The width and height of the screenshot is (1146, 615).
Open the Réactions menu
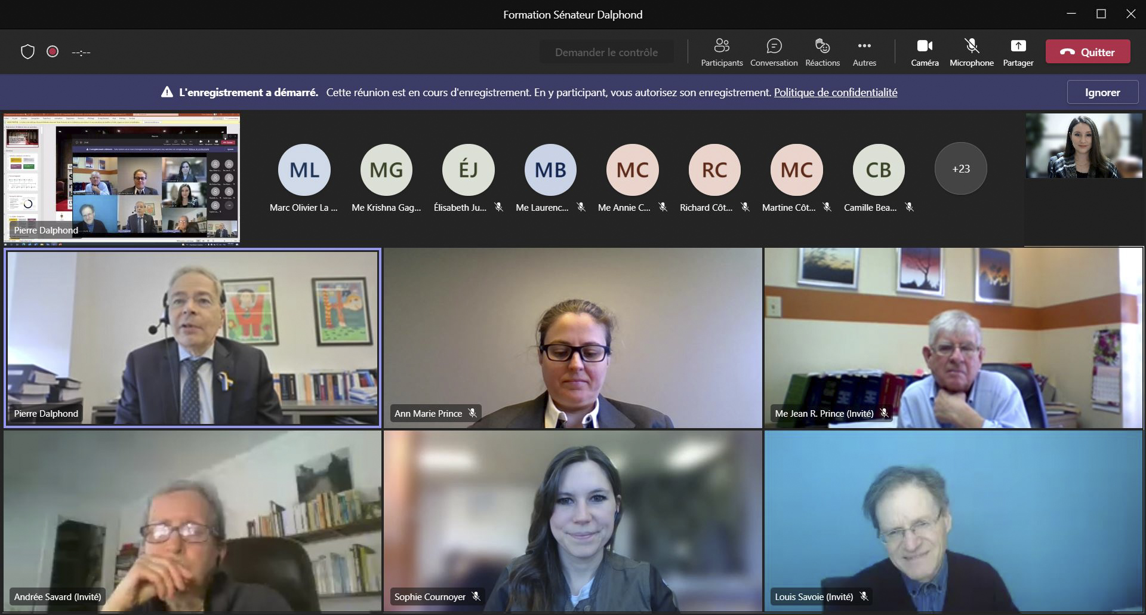coord(822,52)
